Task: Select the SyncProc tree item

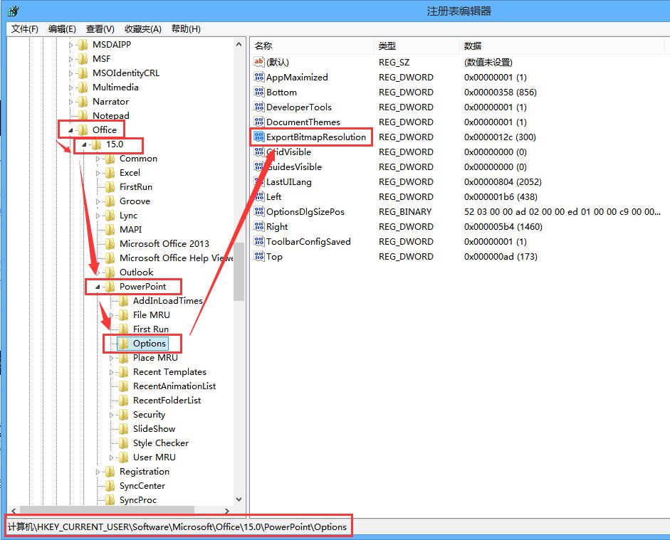Action: (x=137, y=500)
